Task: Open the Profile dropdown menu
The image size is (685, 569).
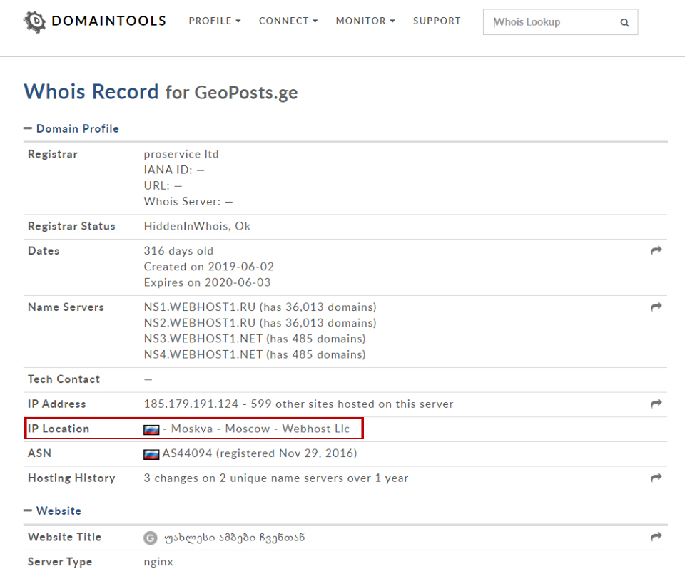Action: (x=215, y=21)
